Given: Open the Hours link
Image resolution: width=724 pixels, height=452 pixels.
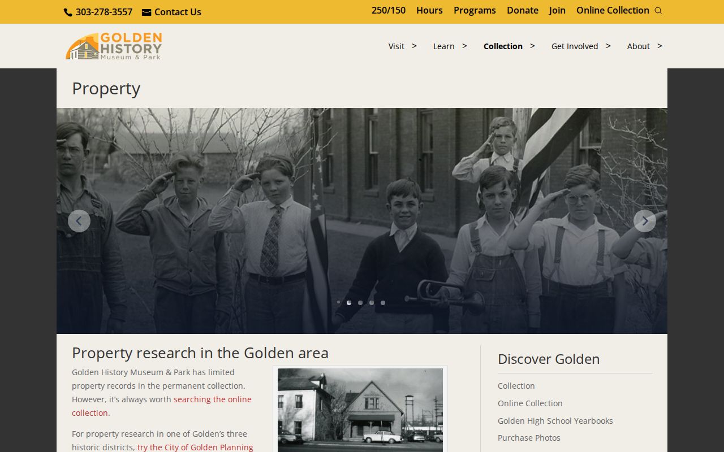Looking at the screenshot, I should click(x=429, y=10).
